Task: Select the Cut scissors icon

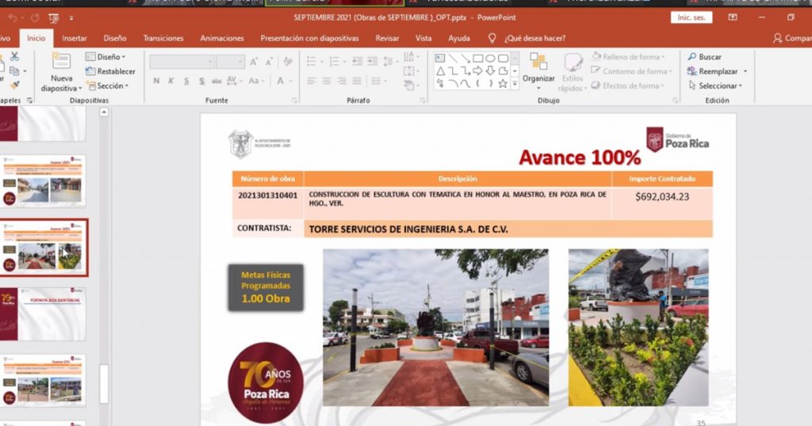Action: point(14,56)
